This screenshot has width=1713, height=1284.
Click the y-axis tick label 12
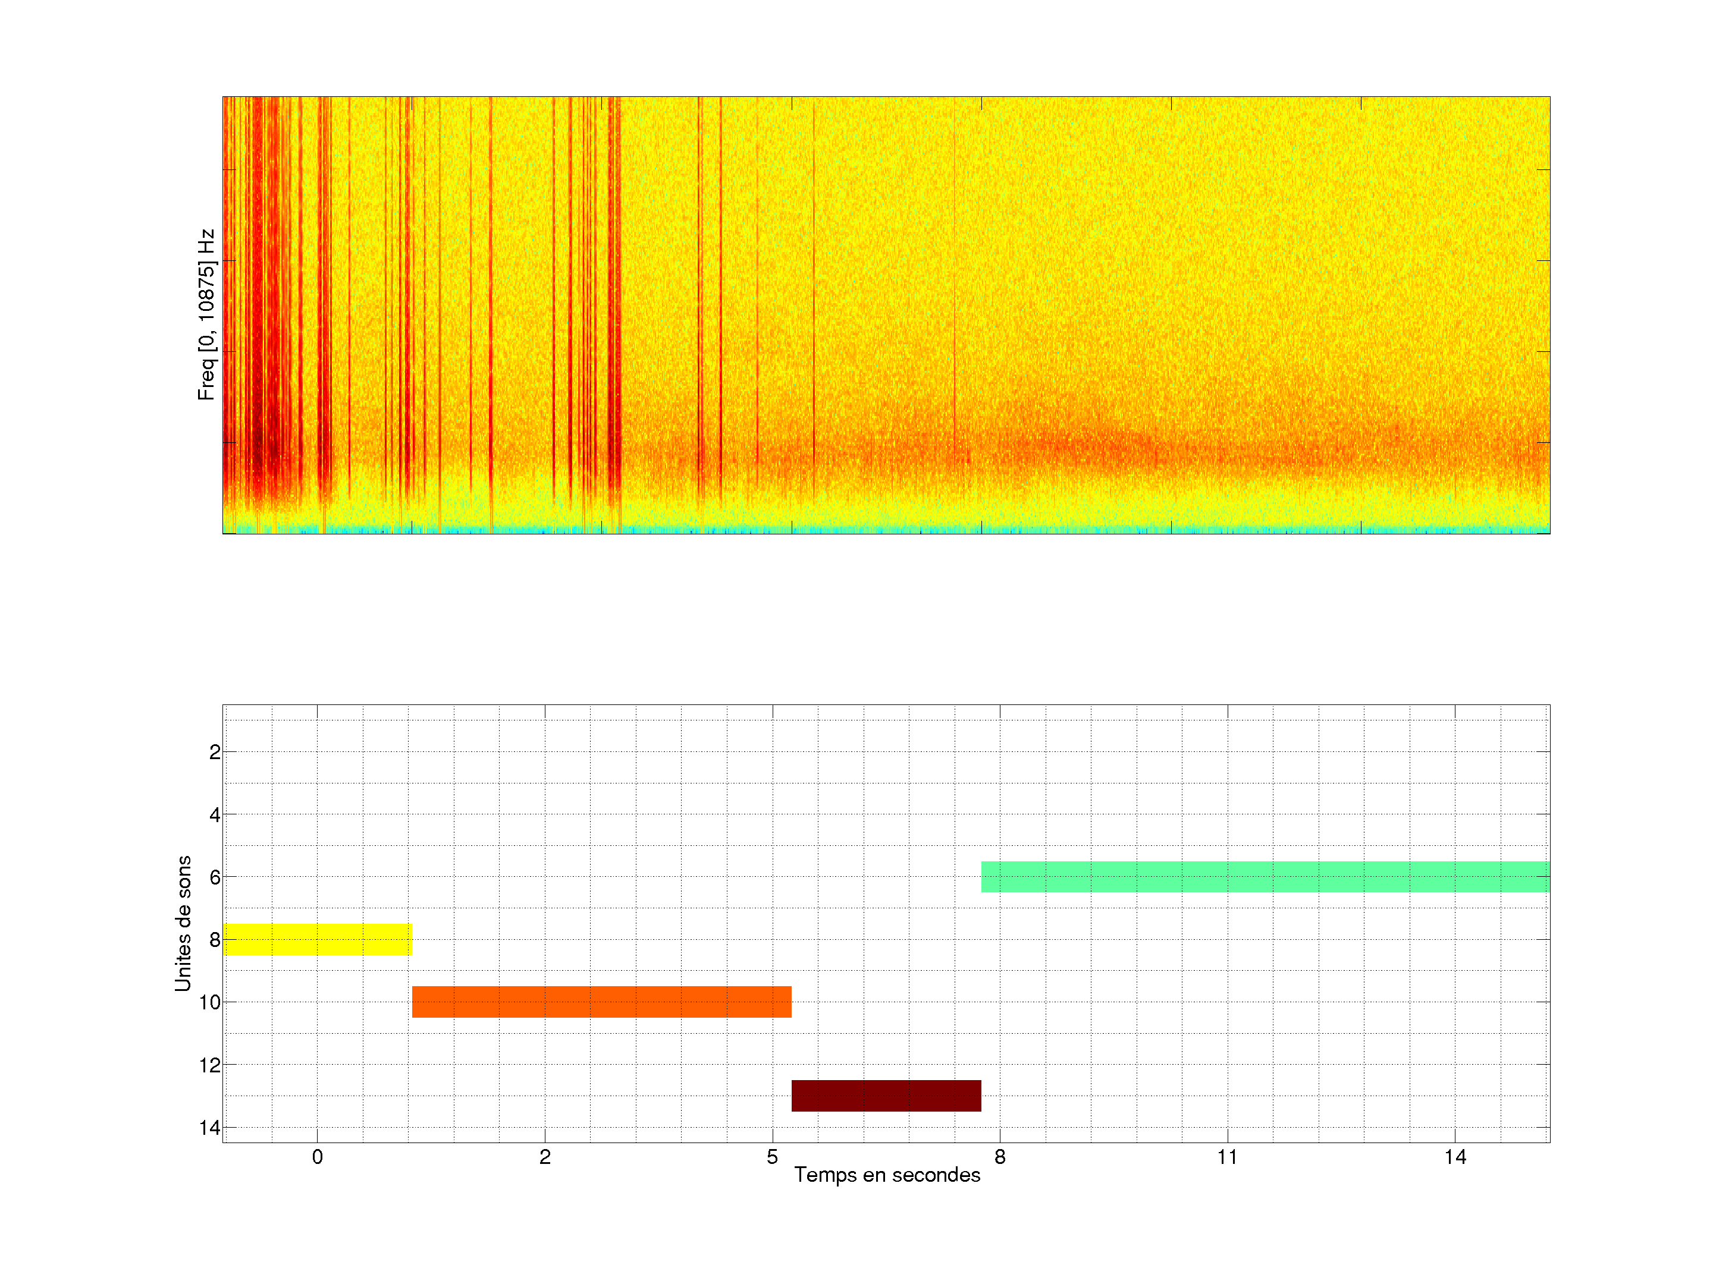(x=209, y=1066)
